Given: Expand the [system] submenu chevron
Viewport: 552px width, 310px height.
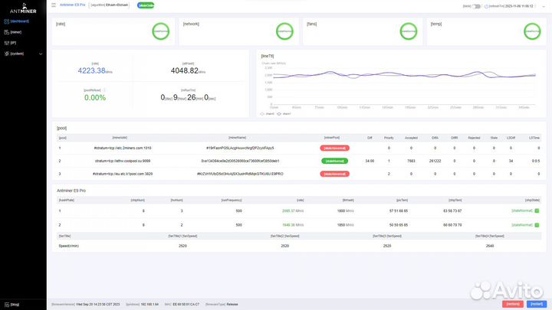Looking at the screenshot, I should click(x=41, y=54).
